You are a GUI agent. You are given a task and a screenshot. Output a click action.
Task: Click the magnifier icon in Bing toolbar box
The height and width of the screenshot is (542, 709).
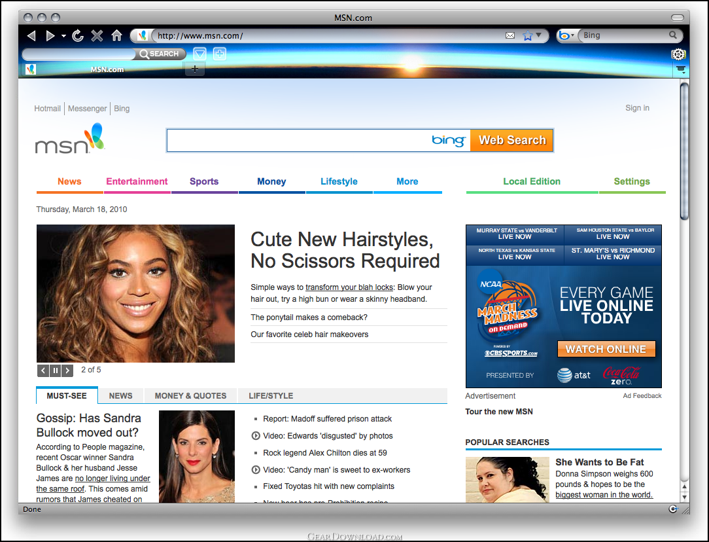pos(673,35)
